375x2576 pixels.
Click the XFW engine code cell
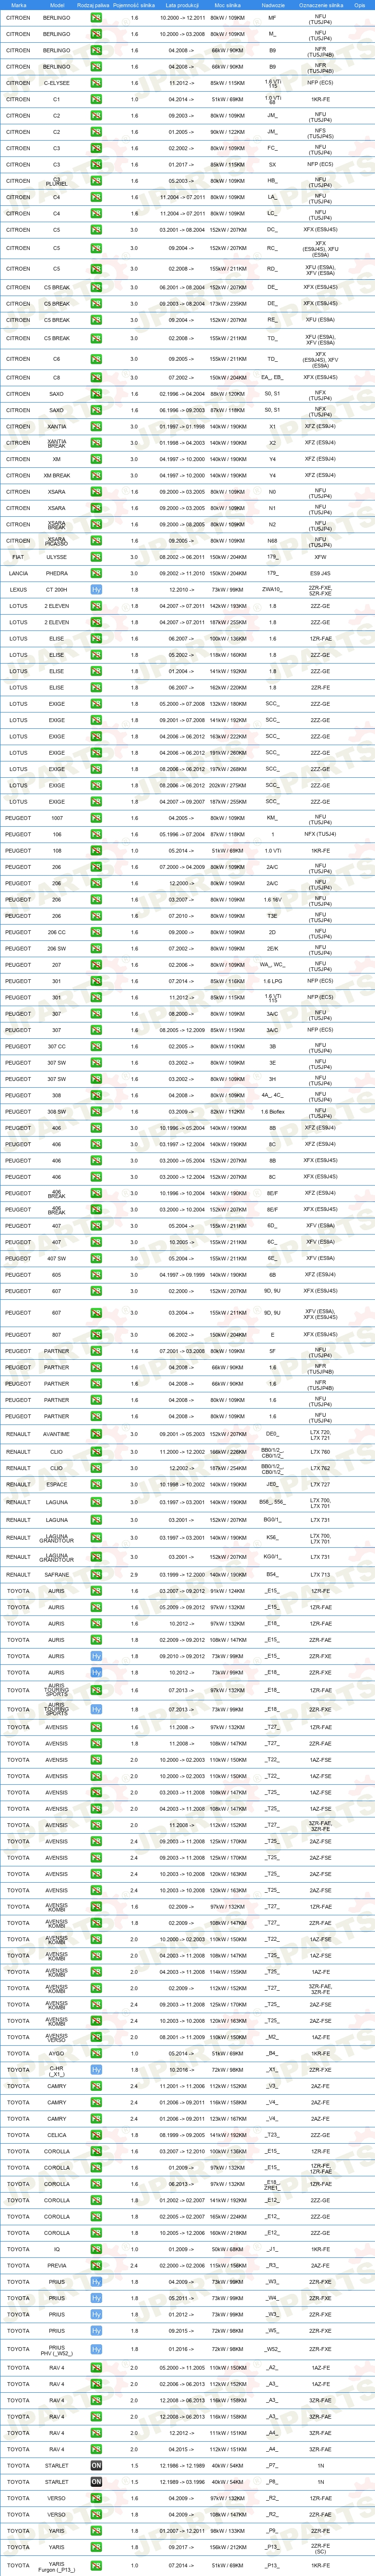click(x=321, y=557)
